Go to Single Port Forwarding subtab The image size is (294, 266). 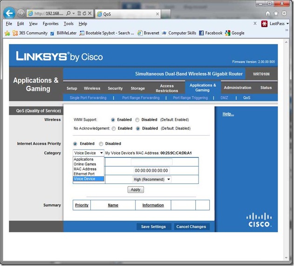point(88,98)
